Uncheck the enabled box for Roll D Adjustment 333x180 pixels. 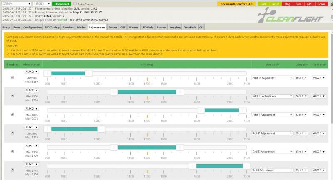[12, 152]
